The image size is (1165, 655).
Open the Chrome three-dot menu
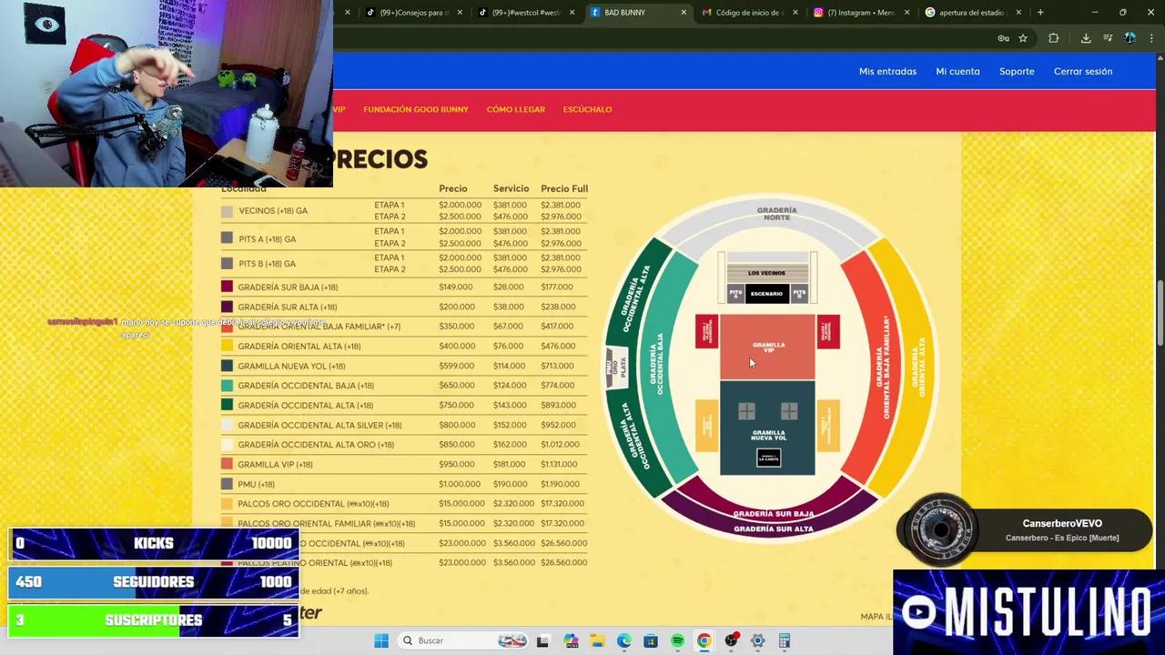1150,38
